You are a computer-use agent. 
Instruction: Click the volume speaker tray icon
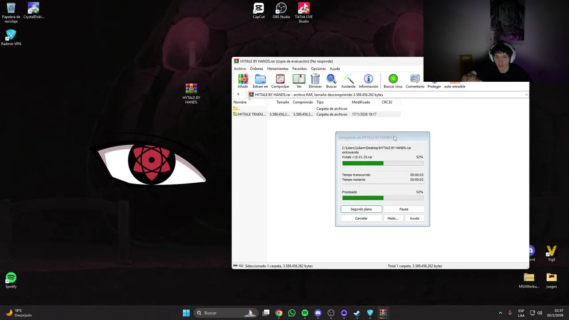pos(540,313)
